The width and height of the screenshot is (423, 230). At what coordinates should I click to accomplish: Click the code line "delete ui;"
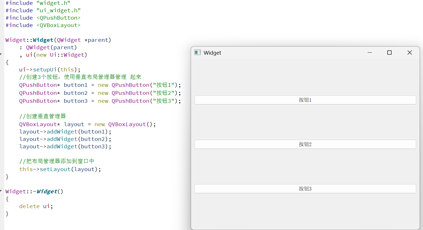click(36, 206)
